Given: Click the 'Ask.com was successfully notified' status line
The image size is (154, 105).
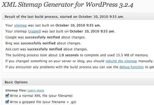Looking at the screenshot, I should (46, 49).
